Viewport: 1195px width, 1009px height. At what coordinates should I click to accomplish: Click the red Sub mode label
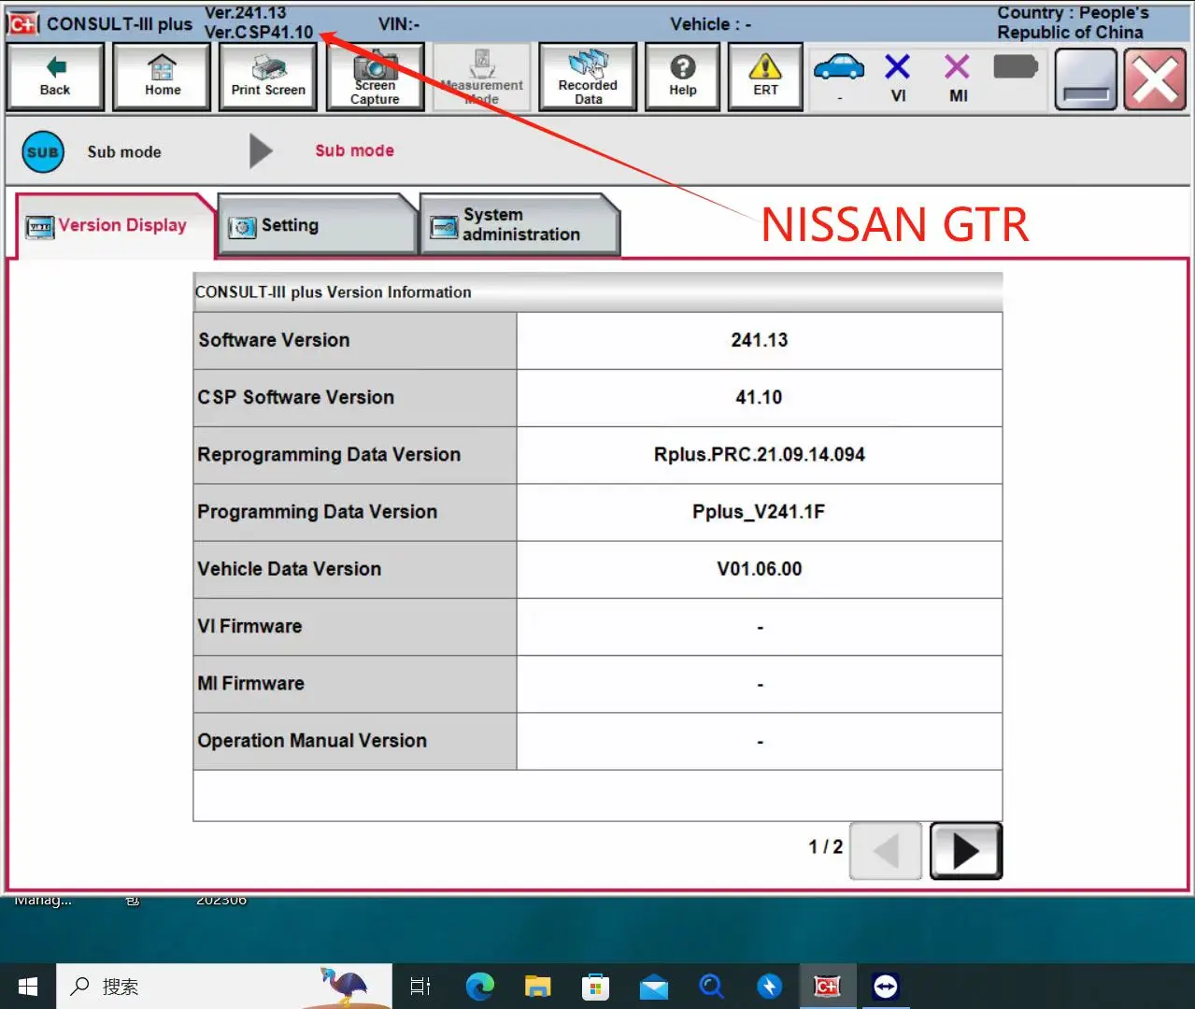point(354,150)
